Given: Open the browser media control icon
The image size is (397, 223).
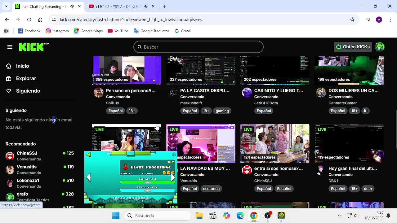Looking at the screenshot, I should click(368, 20).
